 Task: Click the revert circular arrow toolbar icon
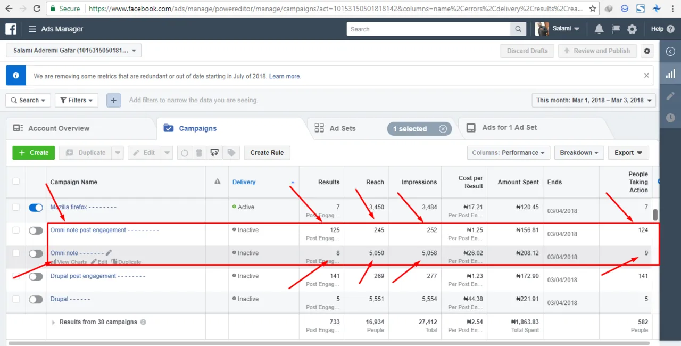click(185, 153)
